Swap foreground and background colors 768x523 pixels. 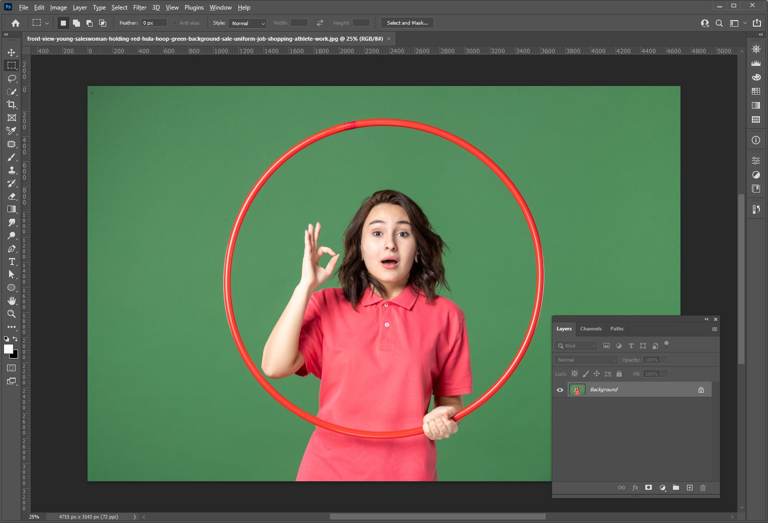click(15, 339)
